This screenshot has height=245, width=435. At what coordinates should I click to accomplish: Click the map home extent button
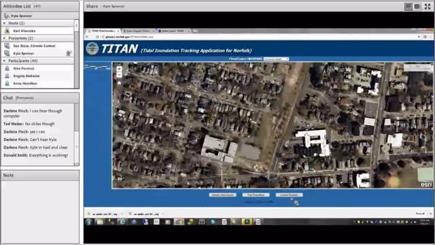coord(119,83)
